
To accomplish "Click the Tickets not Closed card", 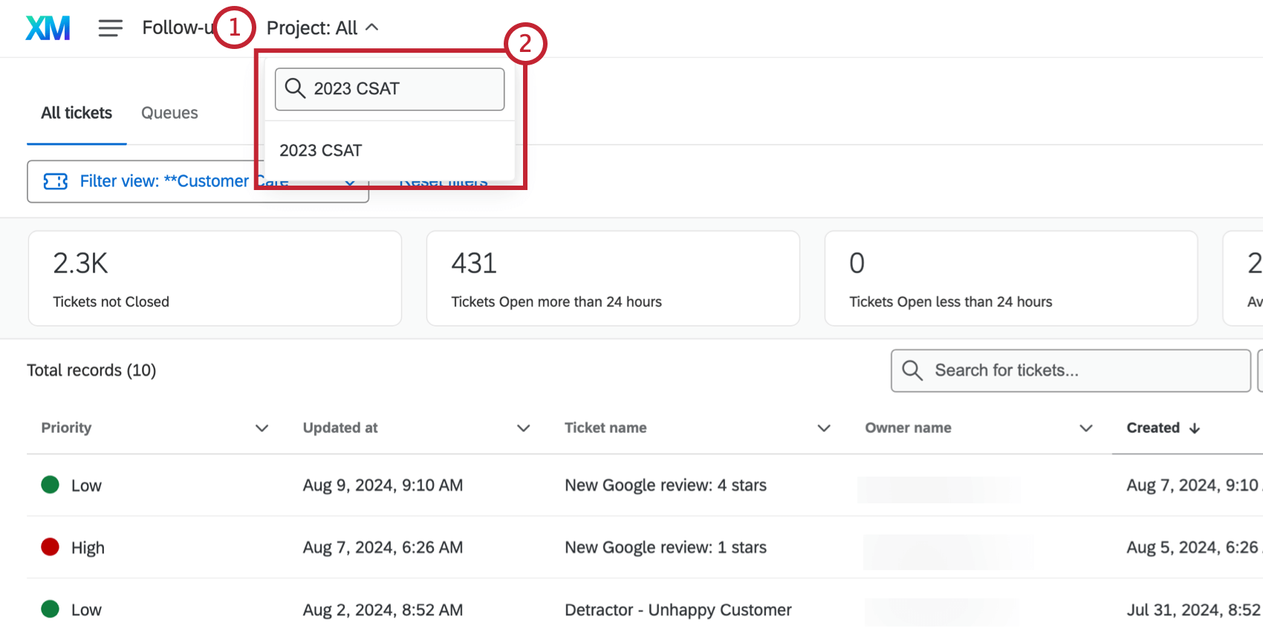I will point(215,278).
